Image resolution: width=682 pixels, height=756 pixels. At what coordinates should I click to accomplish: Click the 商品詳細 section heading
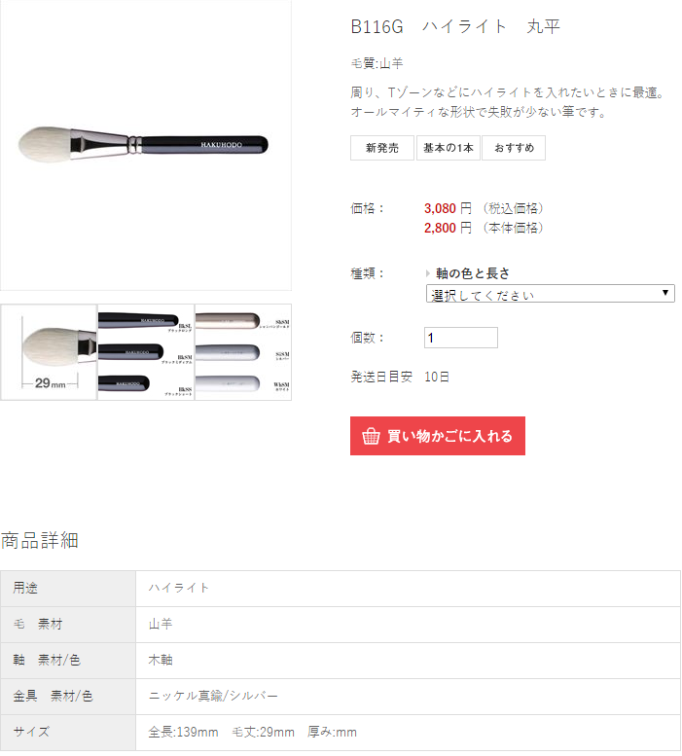pos(40,540)
